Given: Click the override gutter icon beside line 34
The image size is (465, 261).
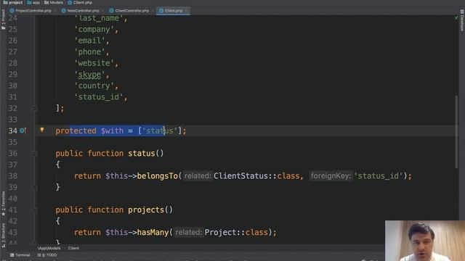Looking at the screenshot, I should click(23, 130).
